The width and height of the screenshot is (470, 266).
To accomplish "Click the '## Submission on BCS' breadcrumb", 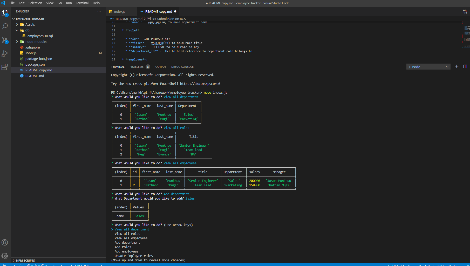I will coord(169,19).
